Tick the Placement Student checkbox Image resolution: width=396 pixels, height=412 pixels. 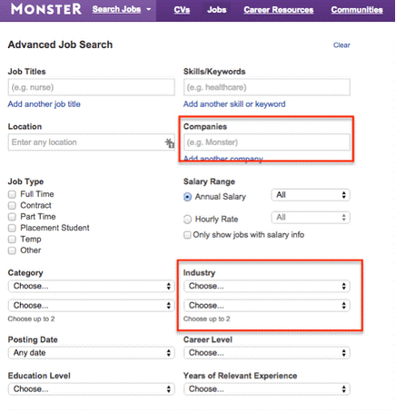pos(12,228)
